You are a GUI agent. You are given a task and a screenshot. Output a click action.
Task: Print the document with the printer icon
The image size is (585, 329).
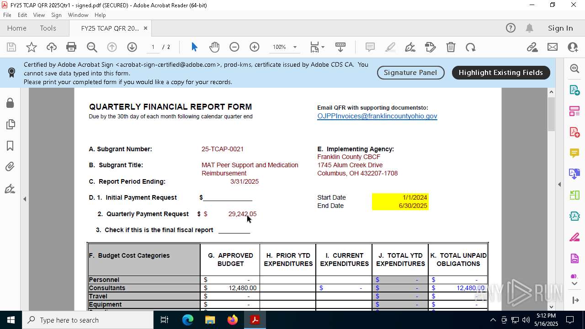(71, 47)
